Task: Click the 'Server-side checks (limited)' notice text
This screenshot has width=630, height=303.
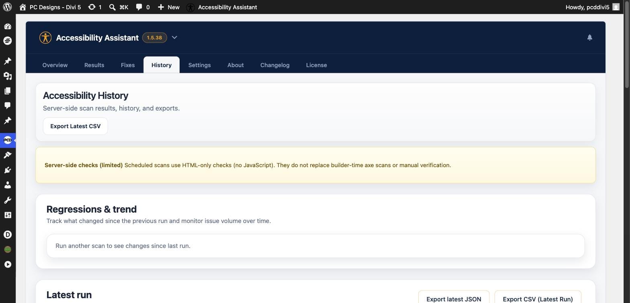Action: coord(84,165)
